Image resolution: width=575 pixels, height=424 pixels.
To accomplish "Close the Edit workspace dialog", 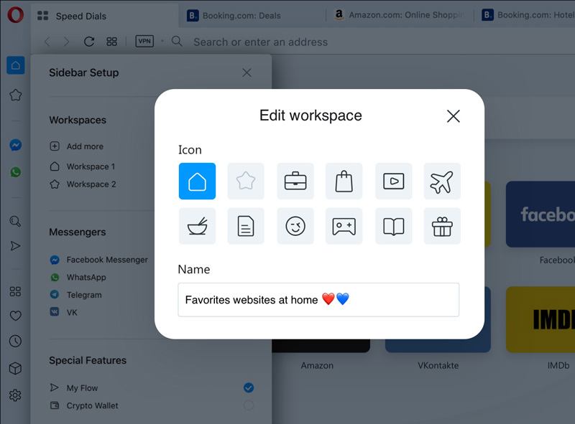I will (454, 116).
